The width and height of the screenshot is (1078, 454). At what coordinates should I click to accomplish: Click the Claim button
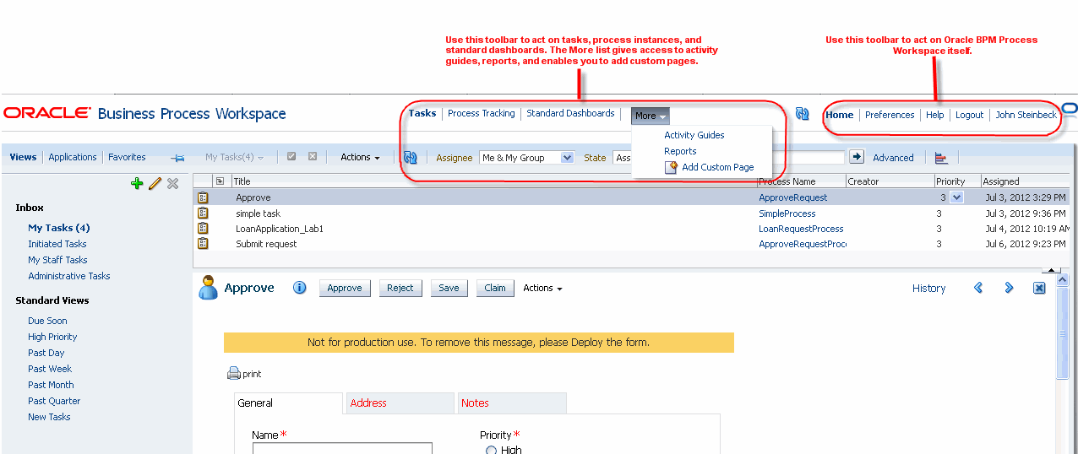coord(495,288)
